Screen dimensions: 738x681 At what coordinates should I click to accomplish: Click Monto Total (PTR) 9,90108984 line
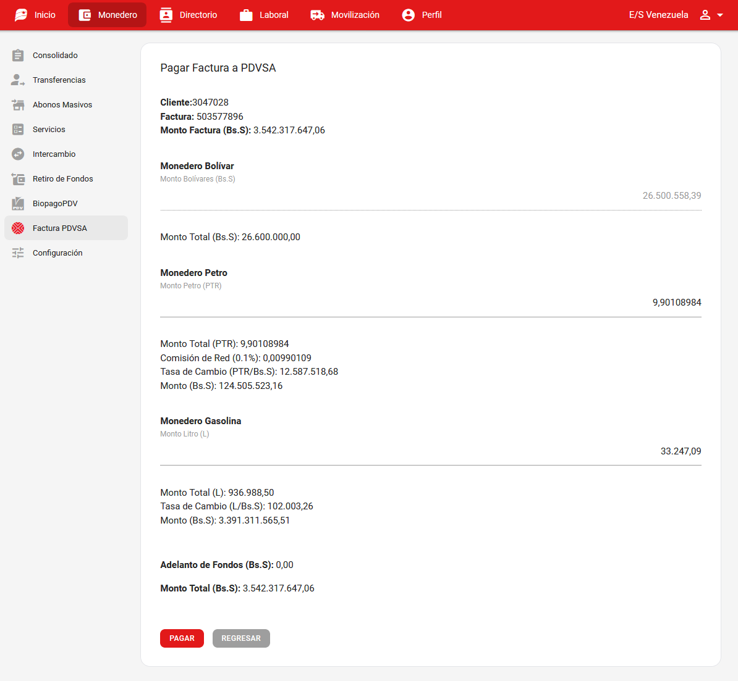224,344
